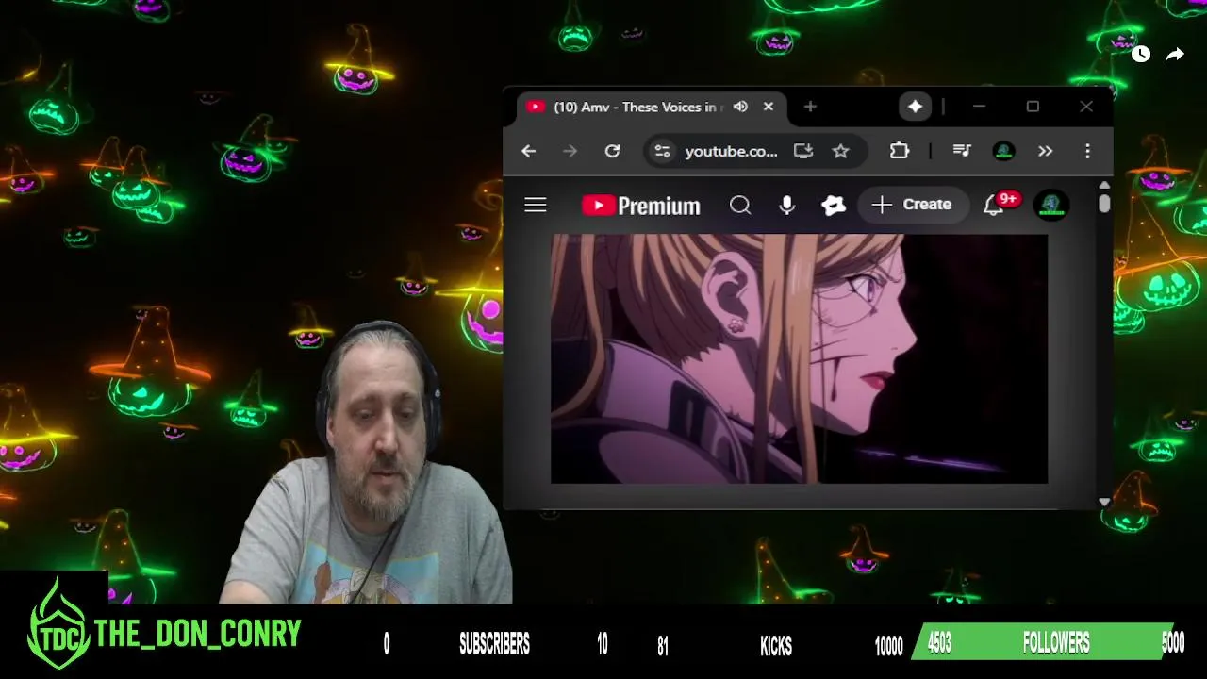The width and height of the screenshot is (1207, 679).
Task: Click the anime video player
Action: (799, 358)
